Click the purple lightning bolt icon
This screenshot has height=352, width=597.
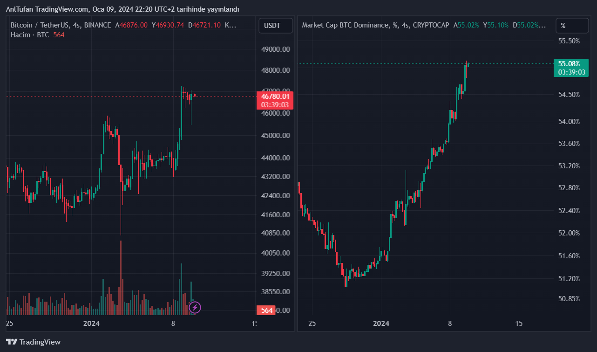point(195,307)
